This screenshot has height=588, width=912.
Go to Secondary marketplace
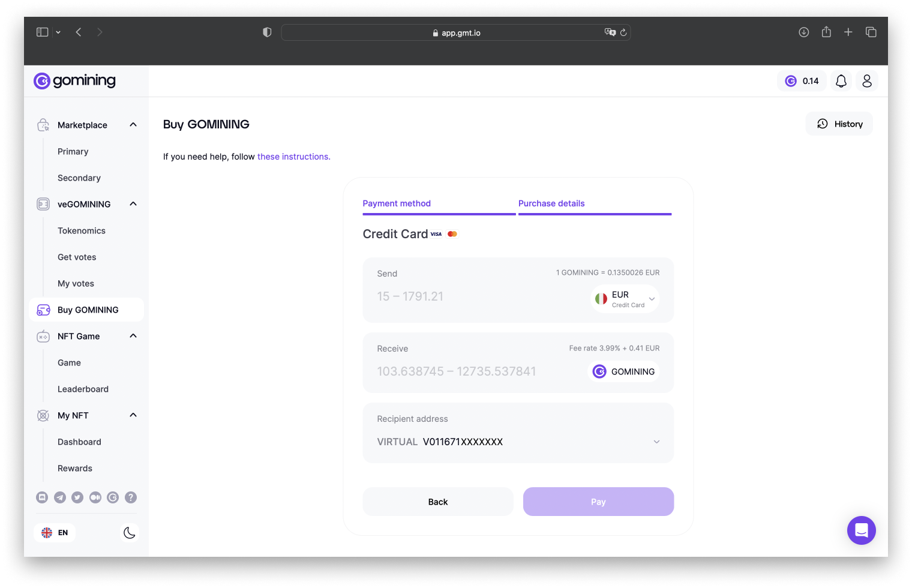(x=79, y=178)
